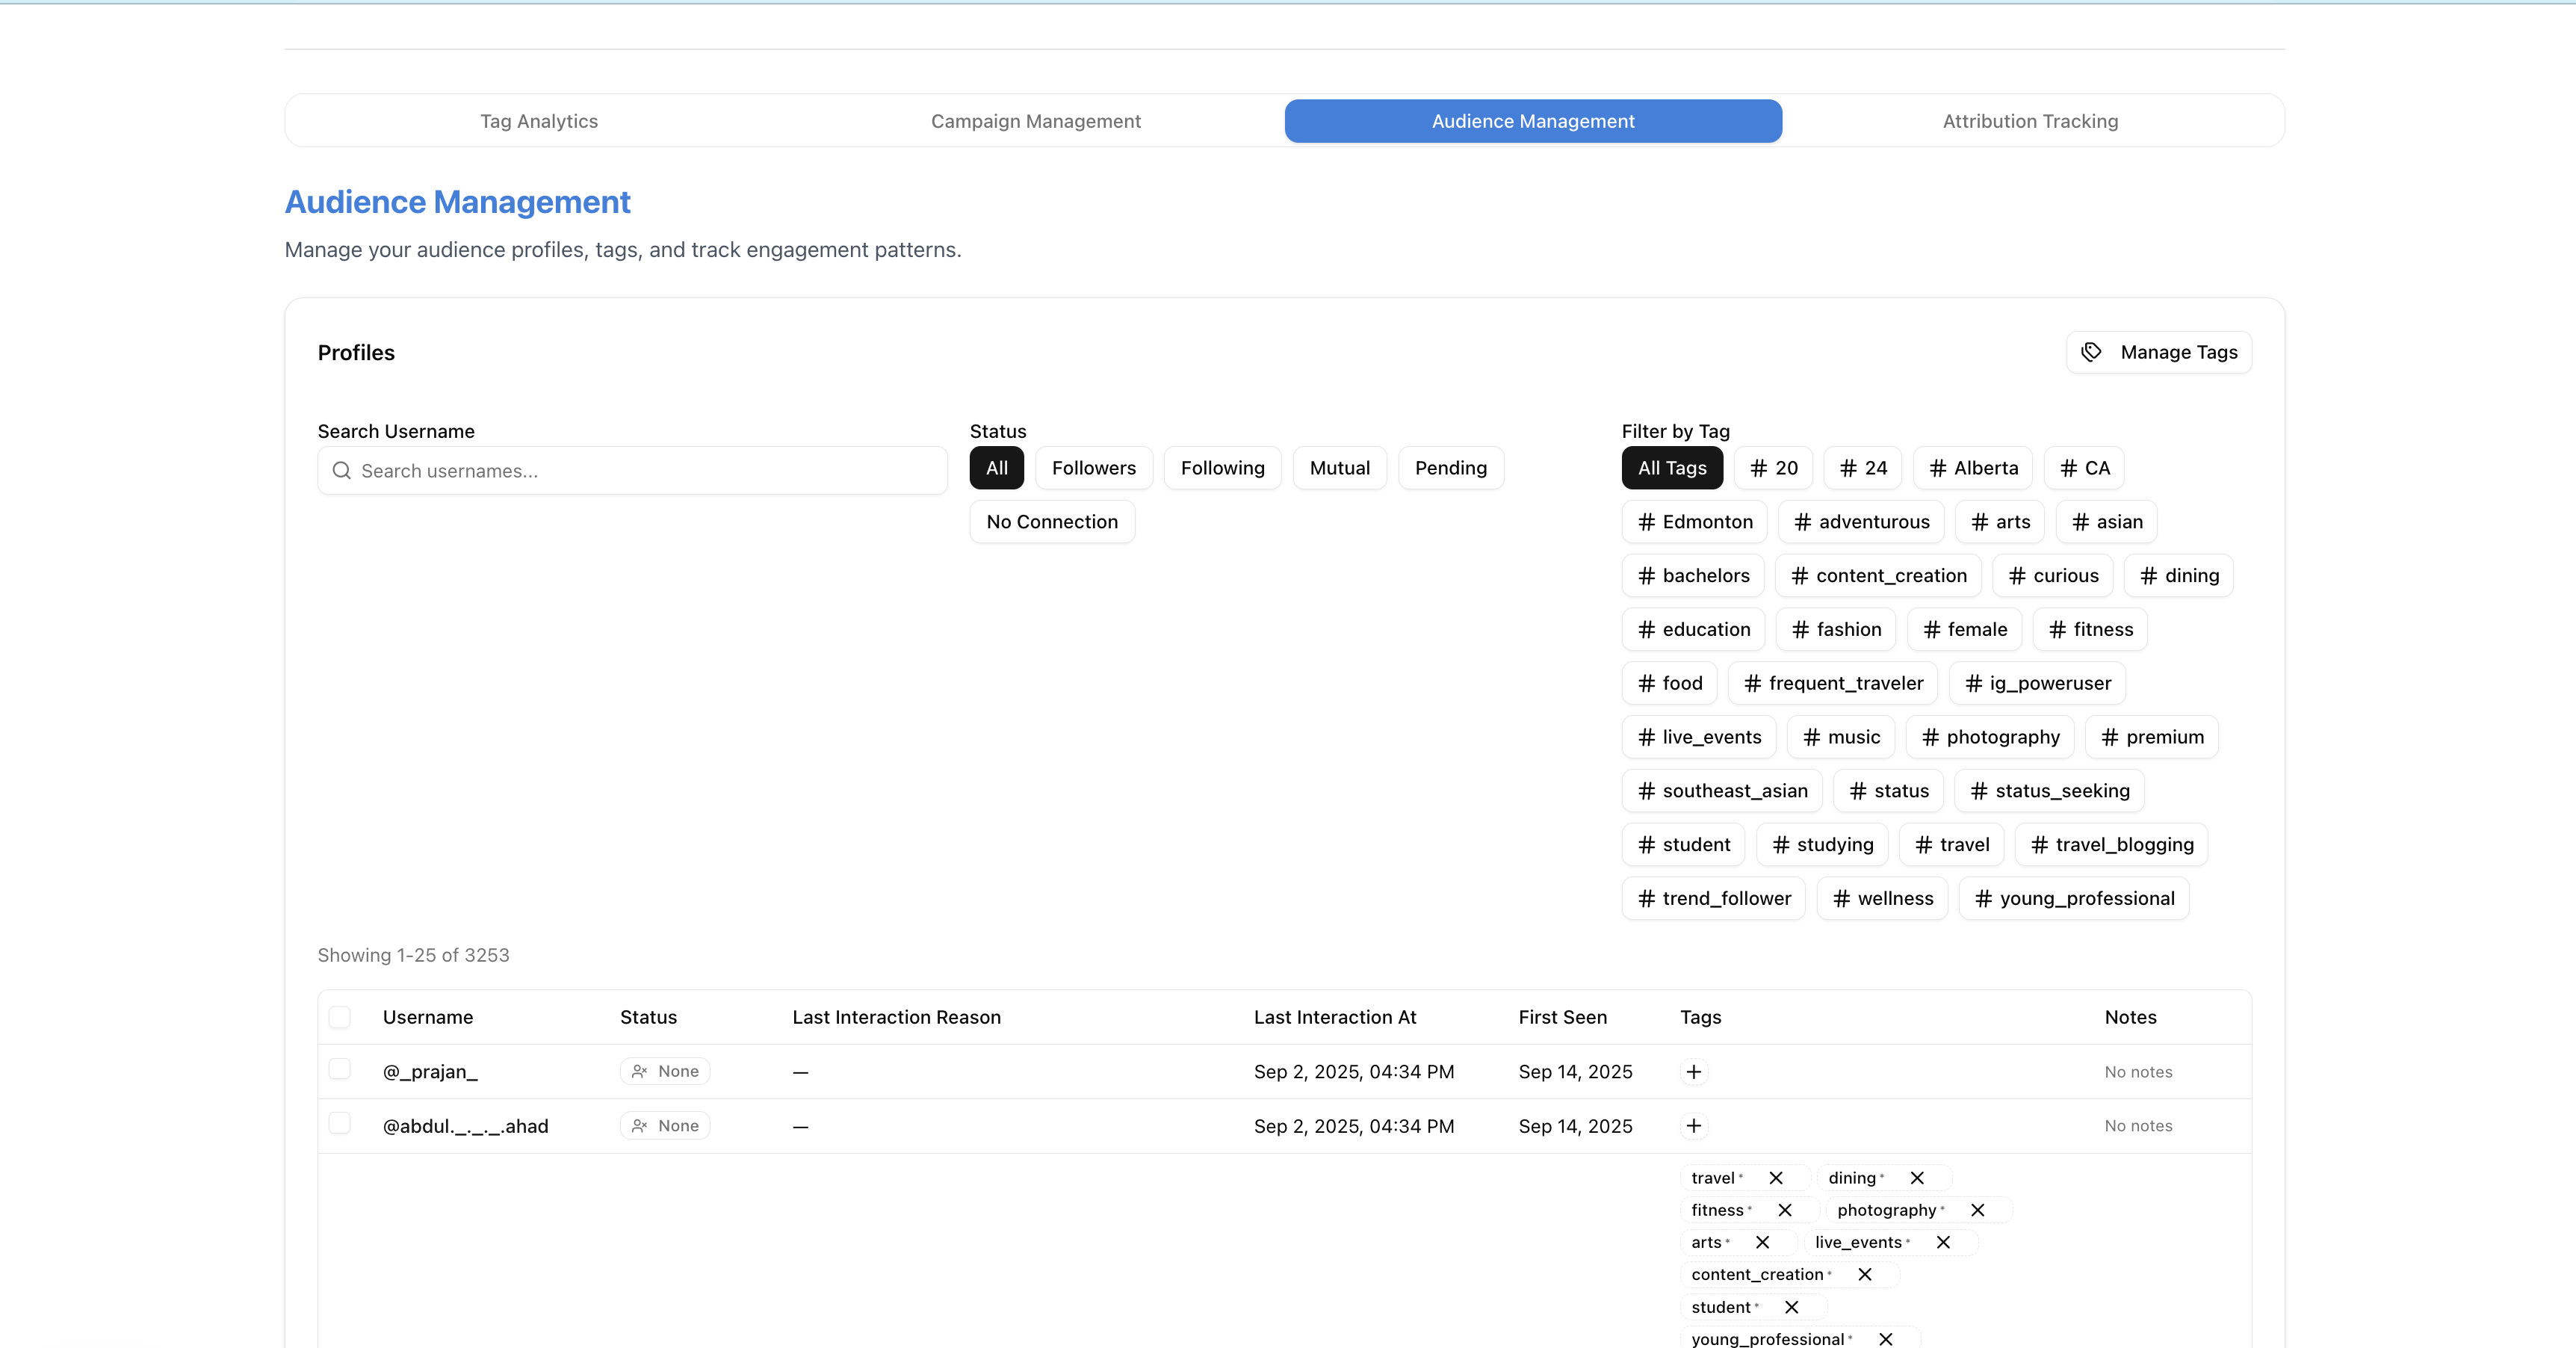The width and height of the screenshot is (2576, 1348).
Task: Click the plus icon in @_prajan_ Tags
Action: click(1693, 1072)
